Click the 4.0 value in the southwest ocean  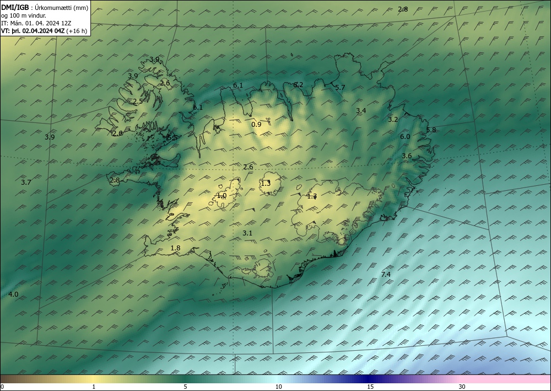point(13,294)
